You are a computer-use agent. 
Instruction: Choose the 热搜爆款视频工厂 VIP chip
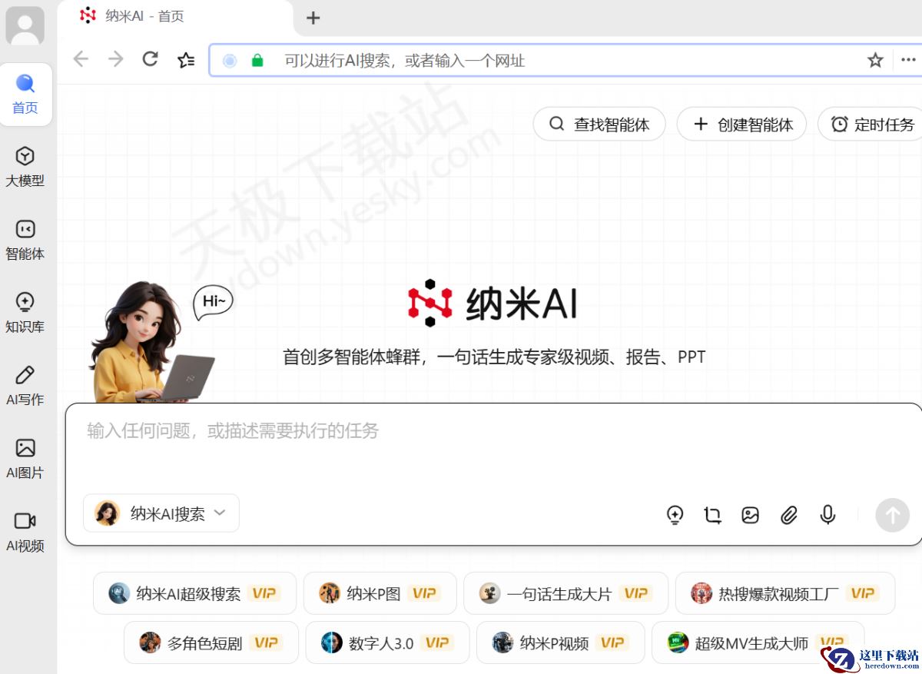tap(785, 593)
